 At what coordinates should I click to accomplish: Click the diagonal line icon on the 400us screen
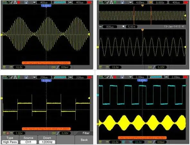[x=8, y=2]
